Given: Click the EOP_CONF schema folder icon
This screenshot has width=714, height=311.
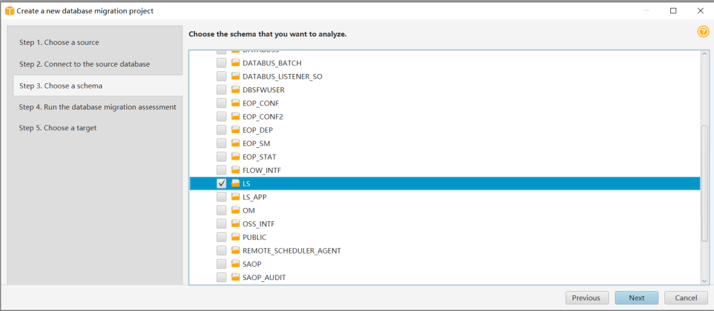Looking at the screenshot, I should tap(235, 103).
